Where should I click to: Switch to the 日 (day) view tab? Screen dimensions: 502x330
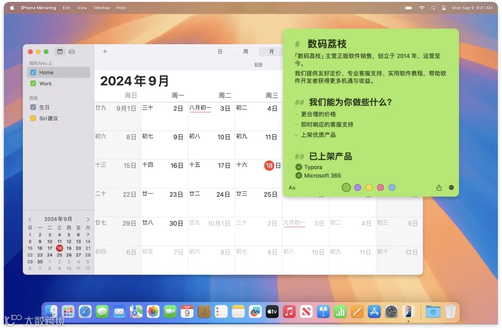click(x=220, y=51)
